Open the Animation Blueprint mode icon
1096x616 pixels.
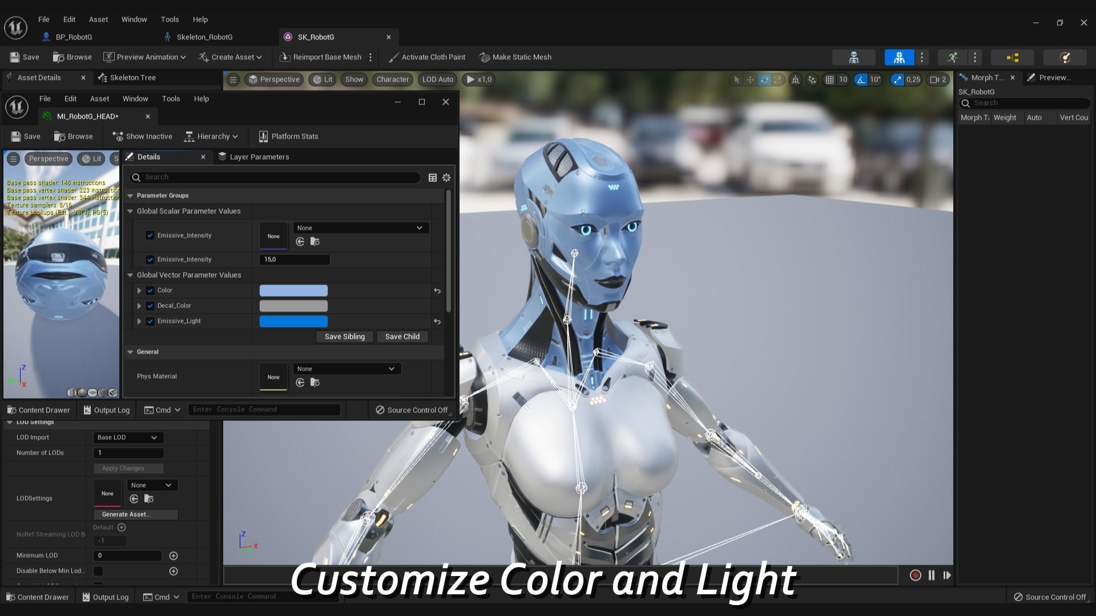pos(1013,57)
